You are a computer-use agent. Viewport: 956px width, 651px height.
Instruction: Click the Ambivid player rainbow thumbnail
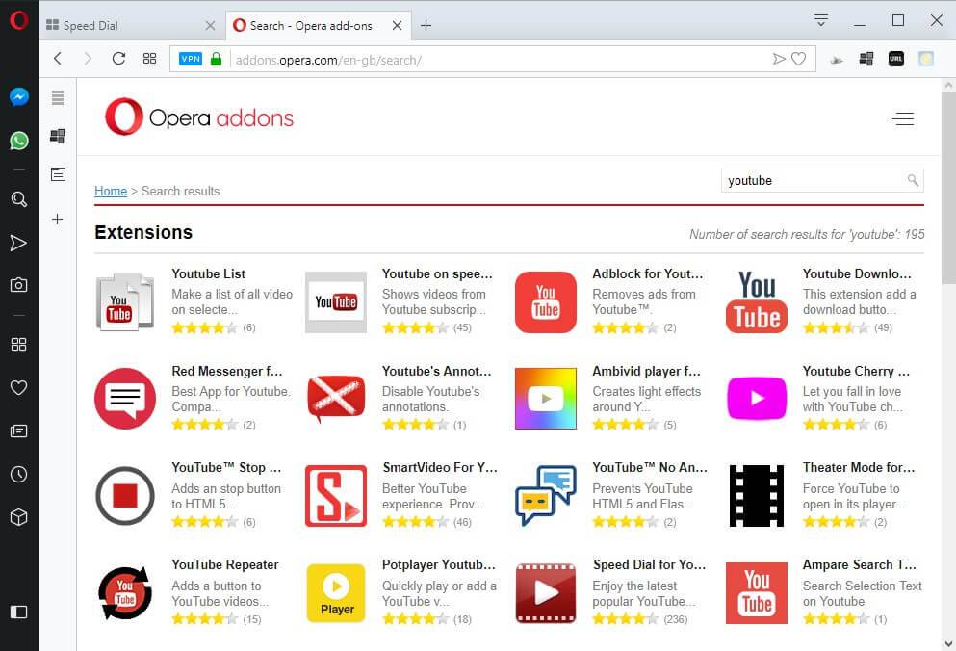546,399
